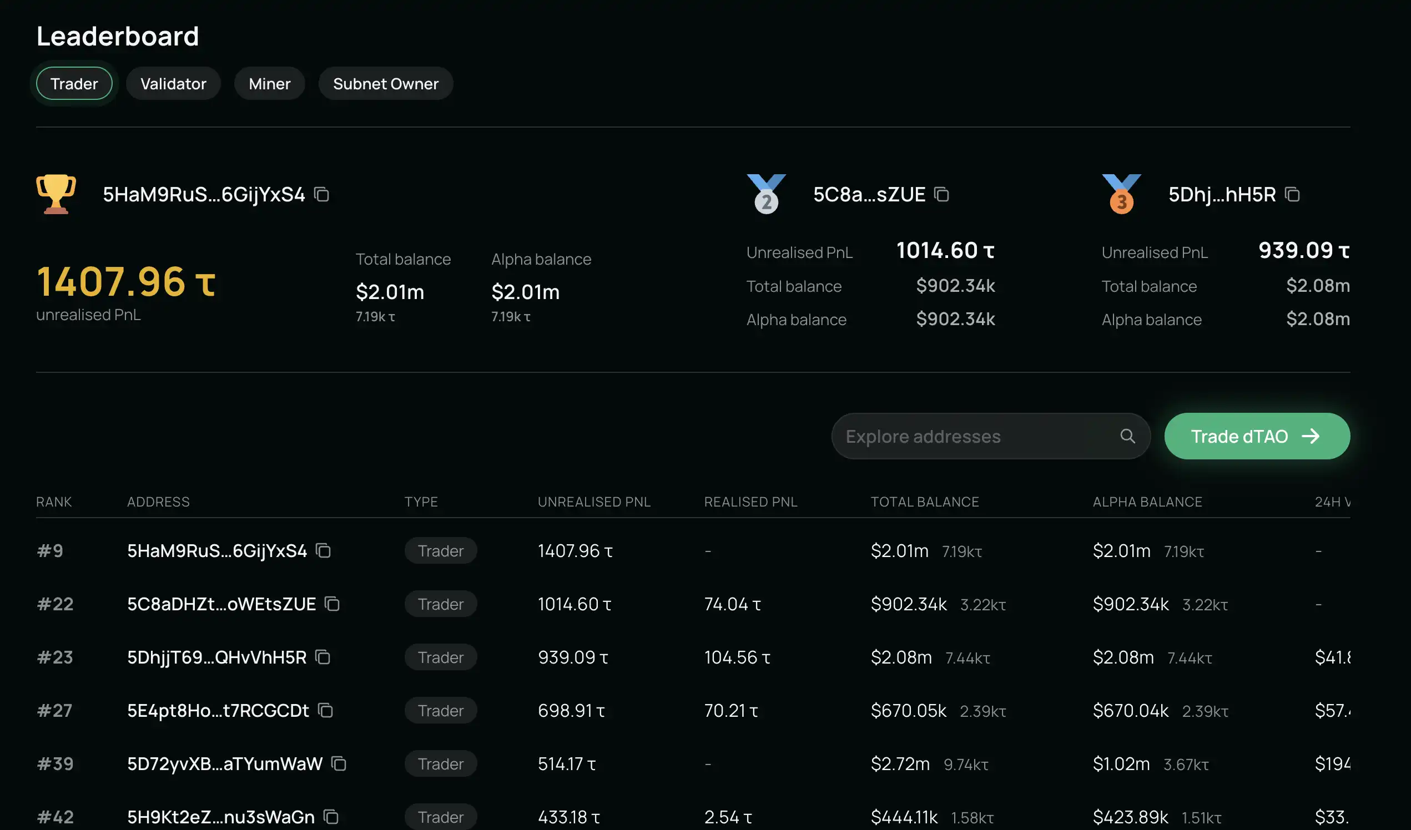This screenshot has height=830, width=1411.
Task: Select the Trader leaderboard tab
Action: [x=74, y=84]
